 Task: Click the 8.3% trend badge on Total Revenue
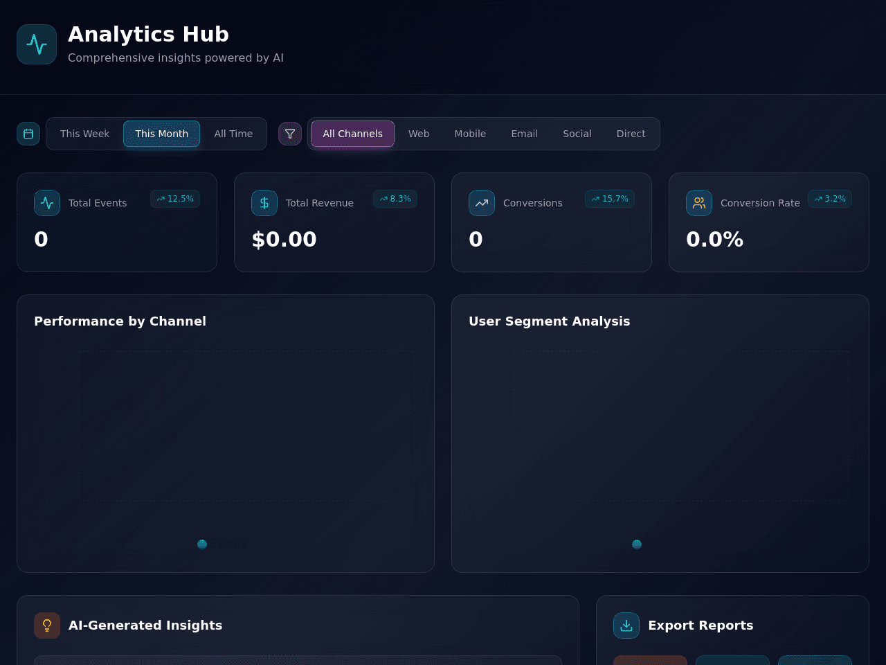click(395, 199)
